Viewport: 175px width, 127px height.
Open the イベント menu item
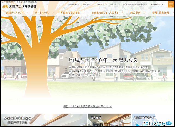pos(114,4)
